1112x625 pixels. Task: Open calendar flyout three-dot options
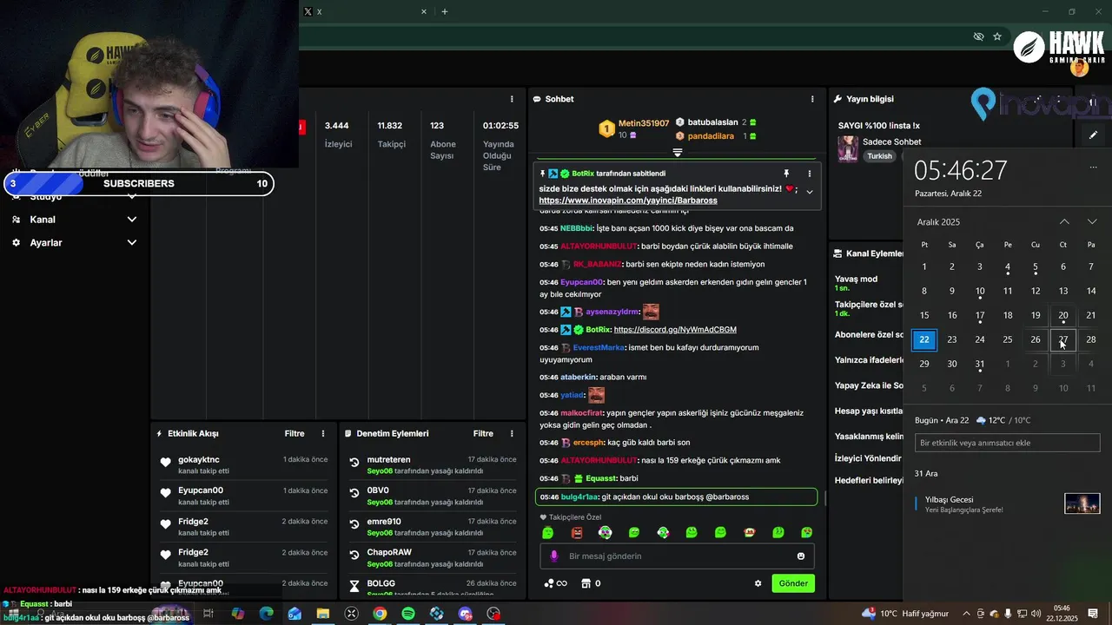[x=1093, y=167]
